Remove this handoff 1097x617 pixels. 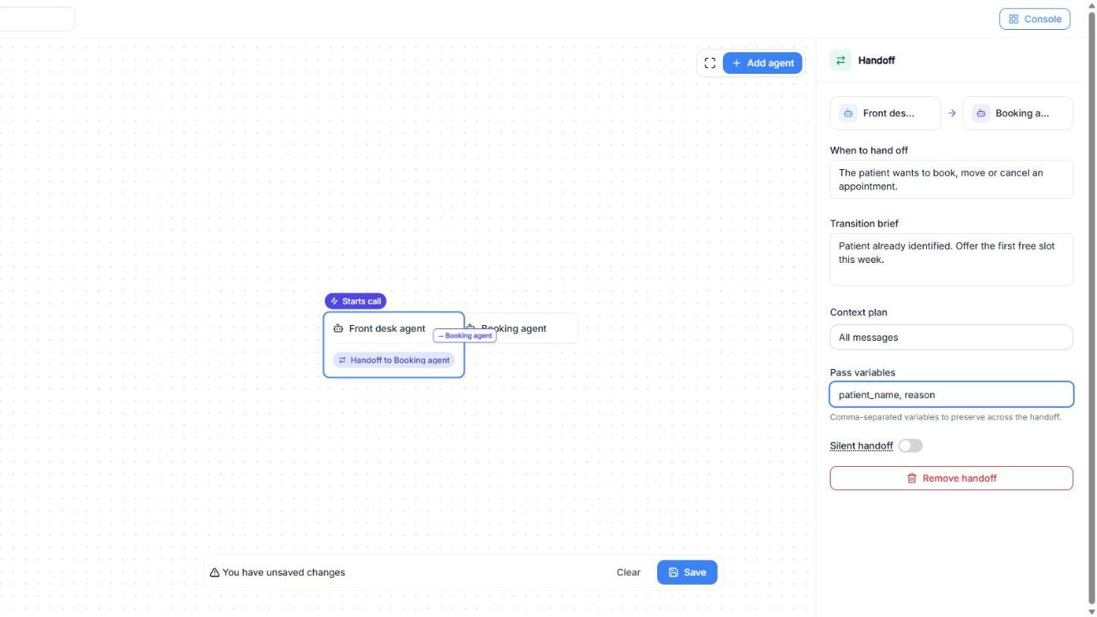tap(951, 479)
